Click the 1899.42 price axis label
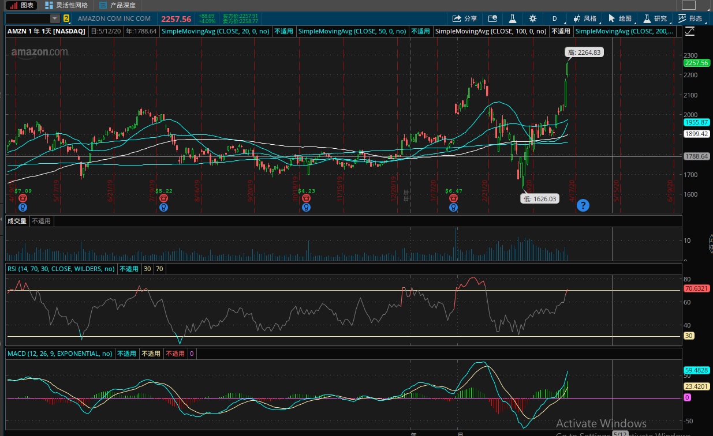The image size is (713, 436). (696, 134)
